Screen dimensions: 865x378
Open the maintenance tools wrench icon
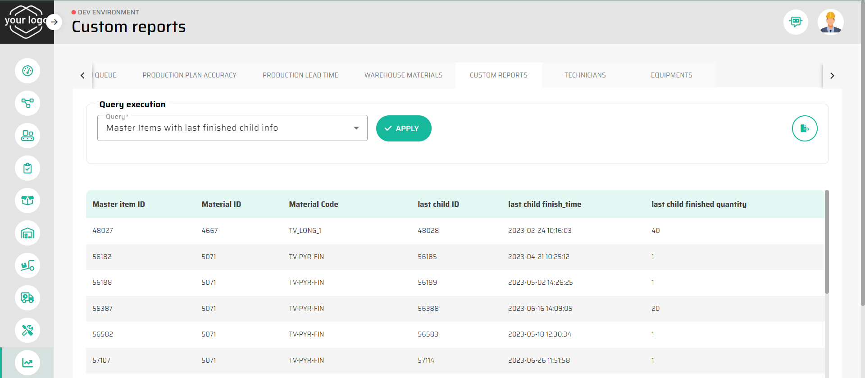27,330
